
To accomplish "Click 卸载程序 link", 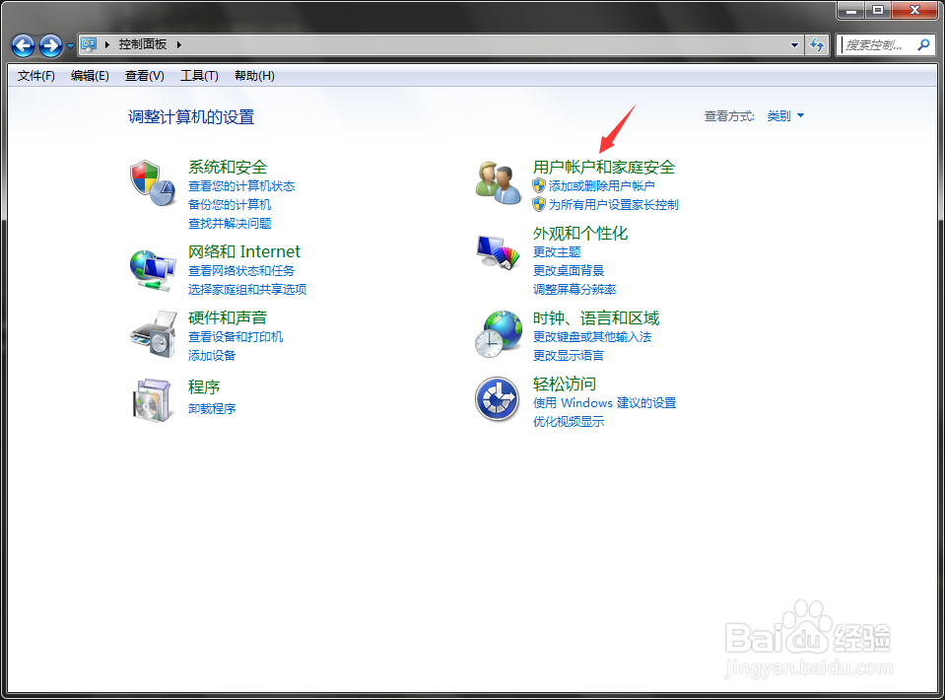I will click(x=212, y=409).
